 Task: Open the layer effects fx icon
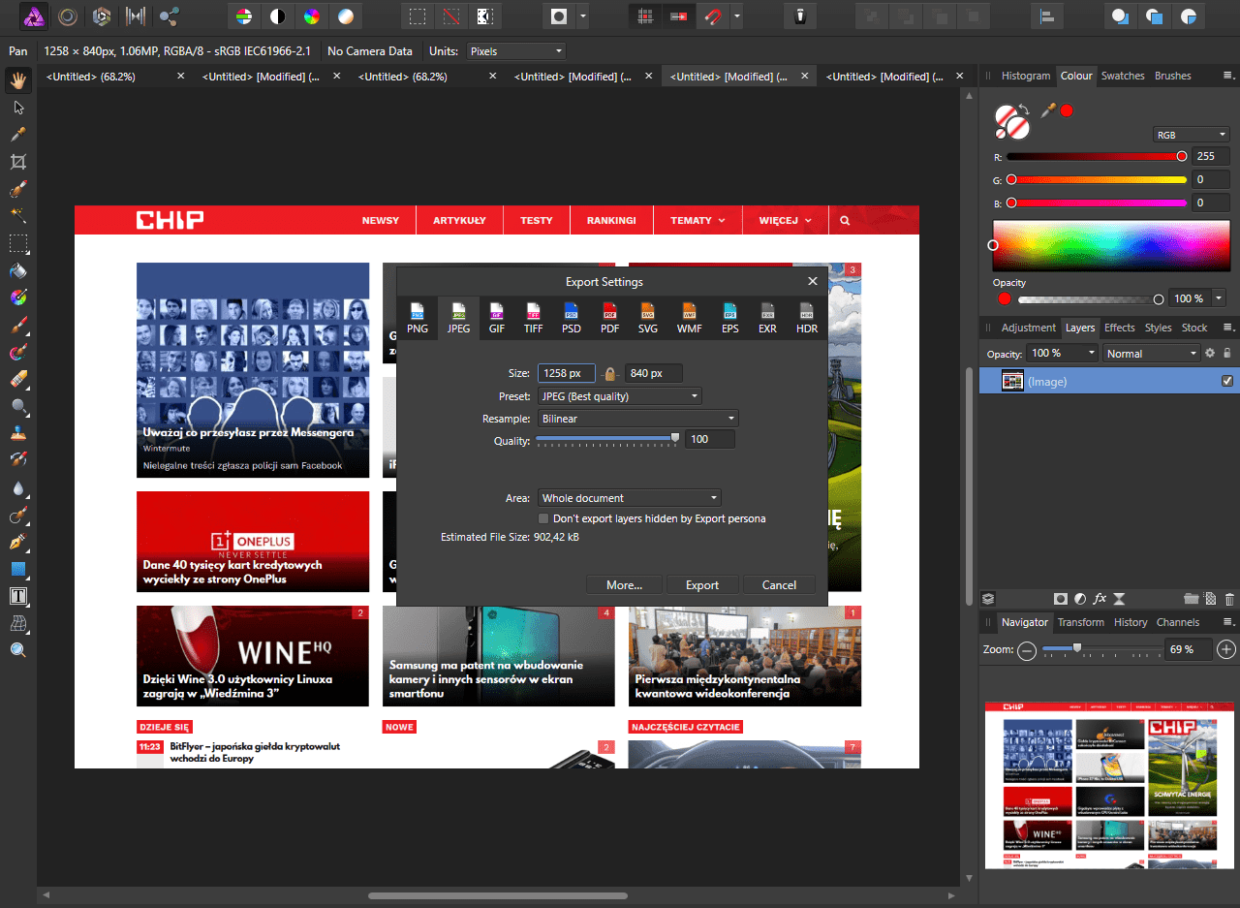click(1100, 600)
